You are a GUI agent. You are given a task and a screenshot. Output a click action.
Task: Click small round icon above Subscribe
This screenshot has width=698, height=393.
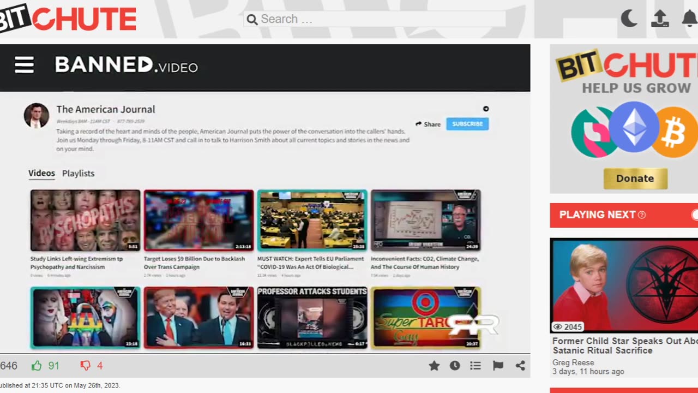(486, 109)
